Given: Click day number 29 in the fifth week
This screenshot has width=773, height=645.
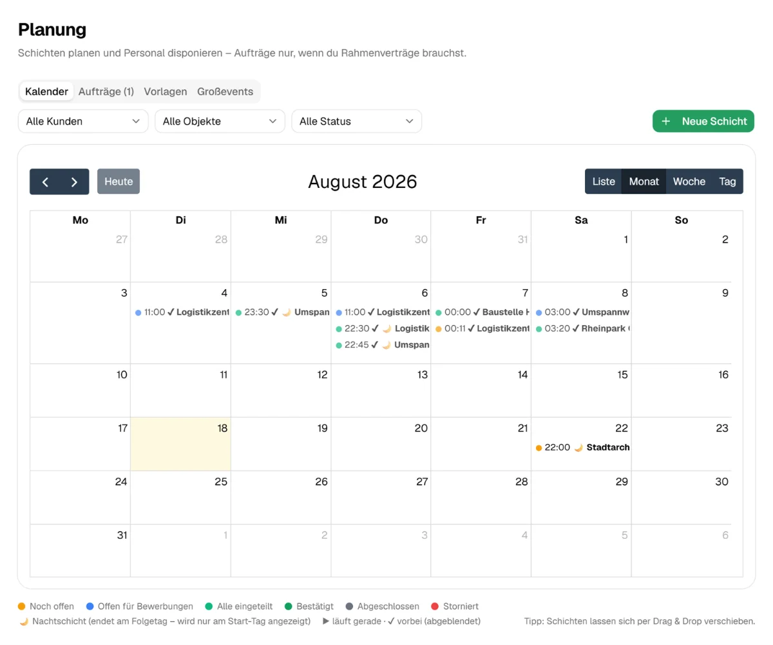Looking at the screenshot, I should tap(622, 481).
